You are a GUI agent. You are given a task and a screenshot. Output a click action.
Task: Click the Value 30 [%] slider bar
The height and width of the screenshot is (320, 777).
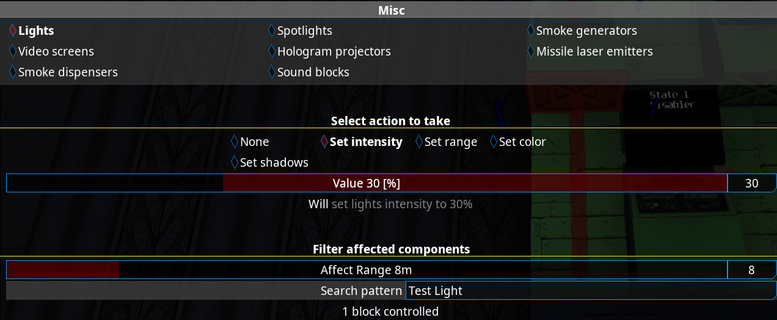[367, 183]
